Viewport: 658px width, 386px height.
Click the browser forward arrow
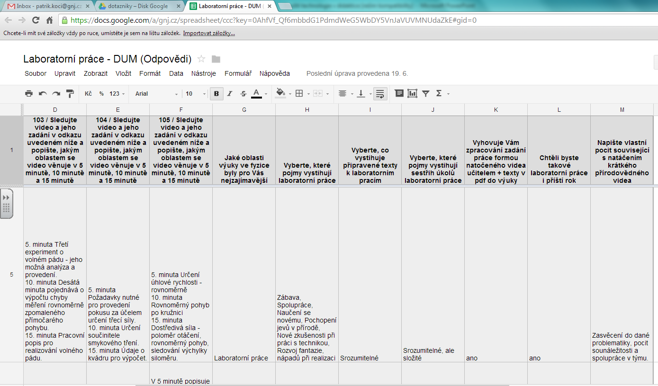click(22, 20)
